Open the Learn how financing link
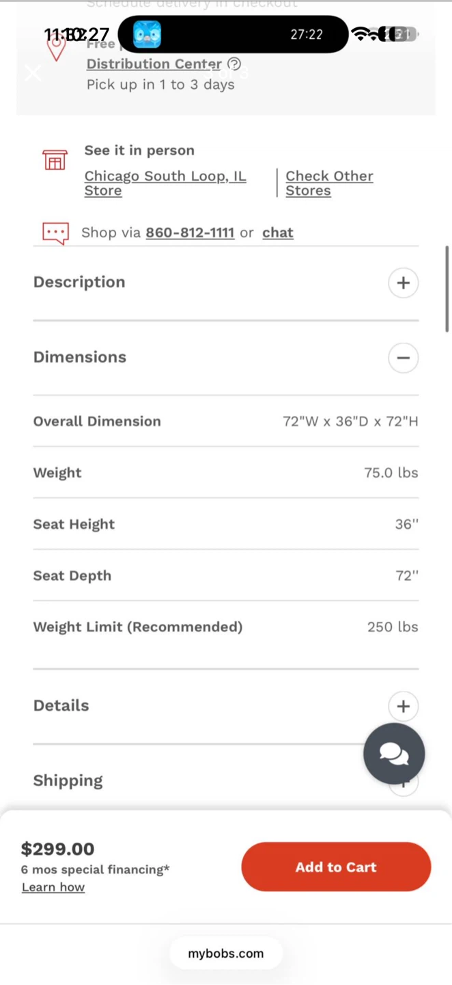The width and height of the screenshot is (452, 985). [x=53, y=887]
